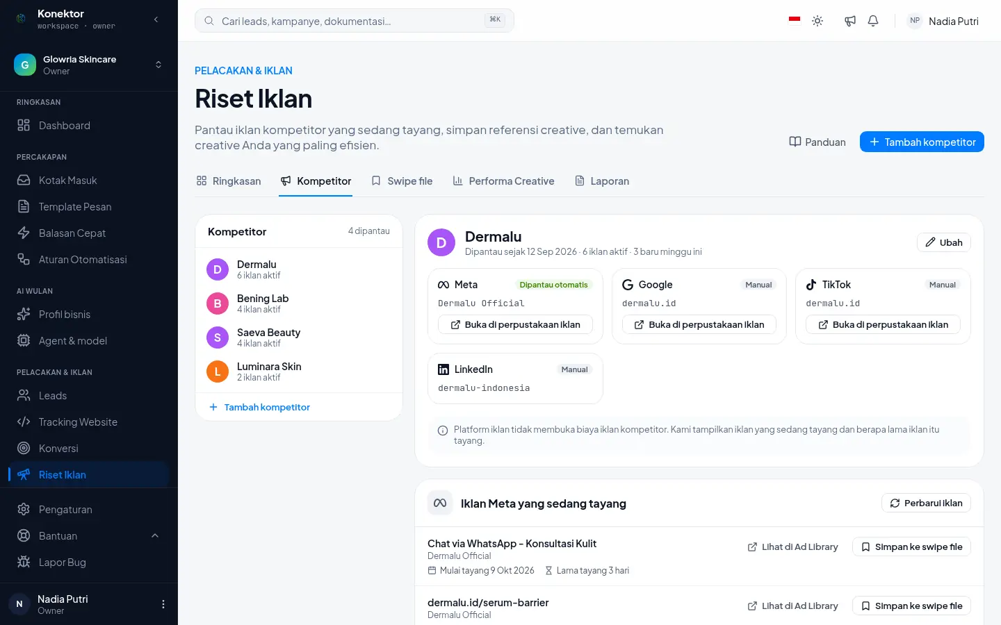
Task: Go to Leads page
Action: click(x=89, y=396)
